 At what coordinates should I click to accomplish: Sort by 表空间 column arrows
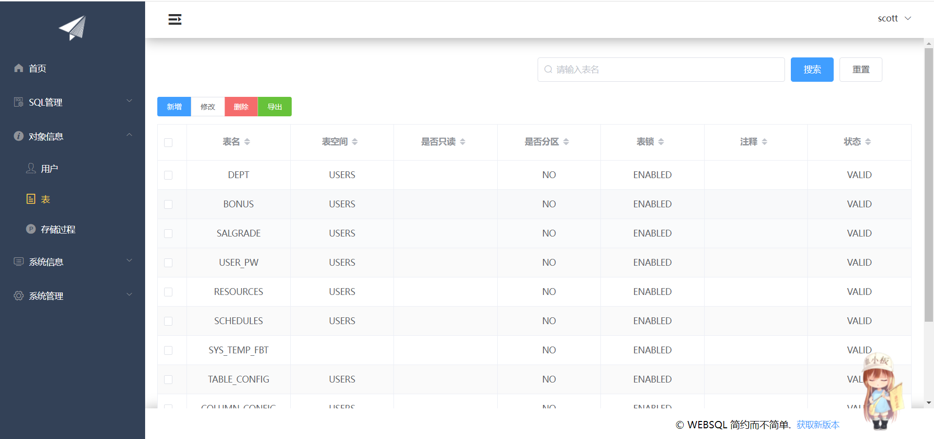[355, 142]
